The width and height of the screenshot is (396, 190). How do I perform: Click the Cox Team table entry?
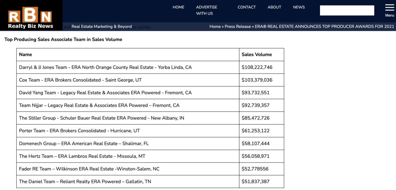click(80, 80)
